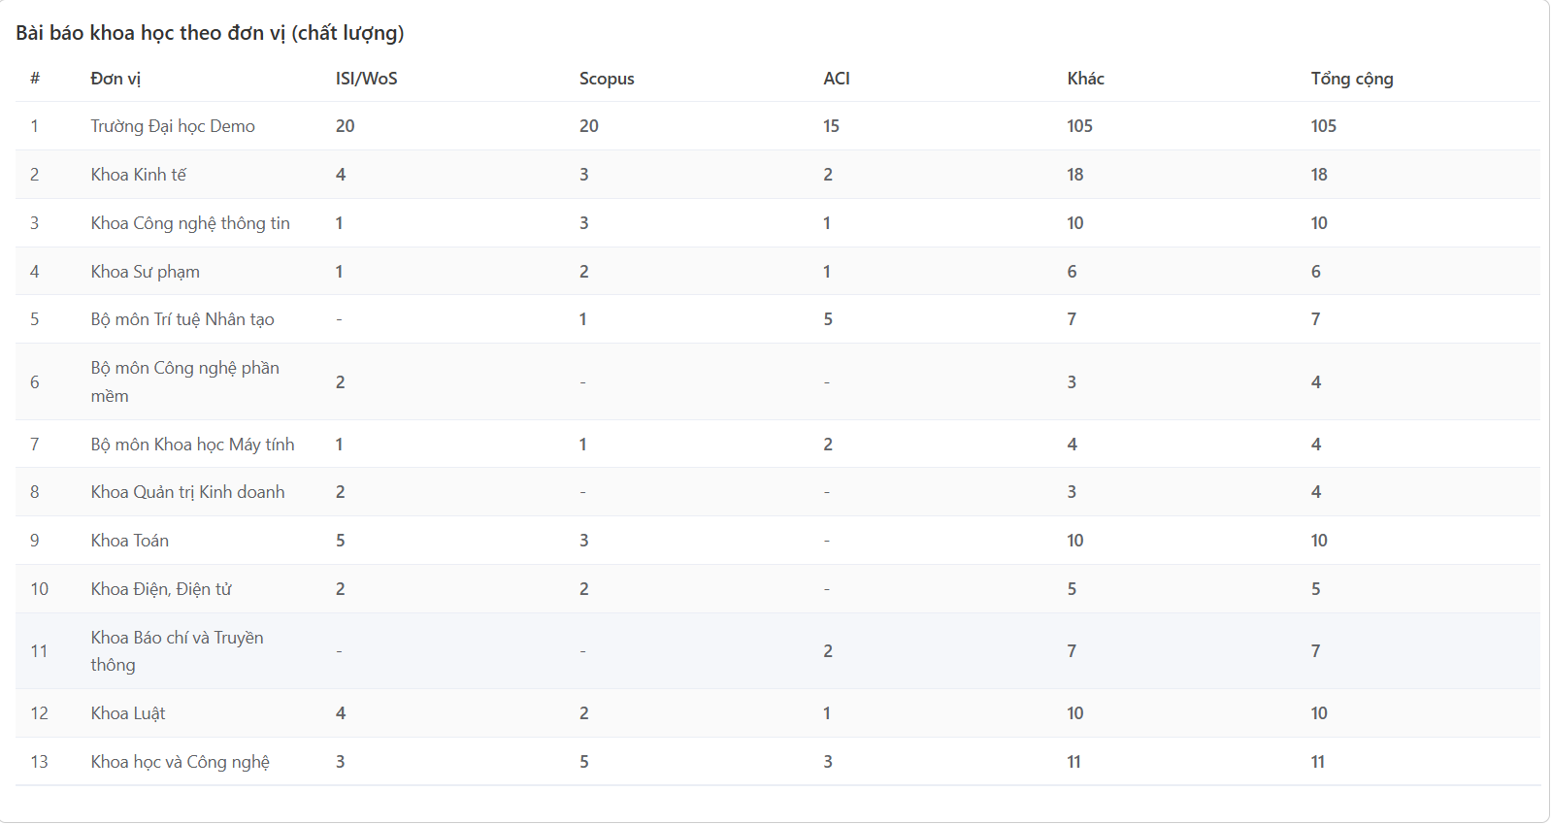Viewport: 1552px width, 825px height.
Task: Click Khoa Điện, Điện tử row
Action: [x=161, y=589]
